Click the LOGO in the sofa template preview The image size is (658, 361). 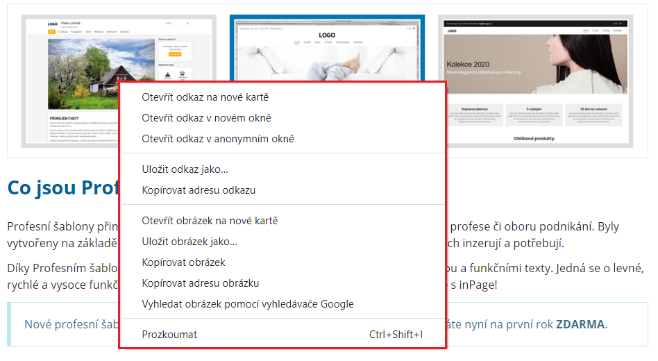[327, 35]
